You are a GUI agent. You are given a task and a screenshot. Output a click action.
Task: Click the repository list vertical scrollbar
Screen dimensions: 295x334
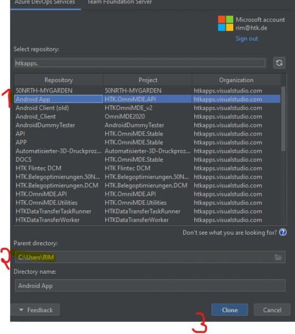coord(283,118)
